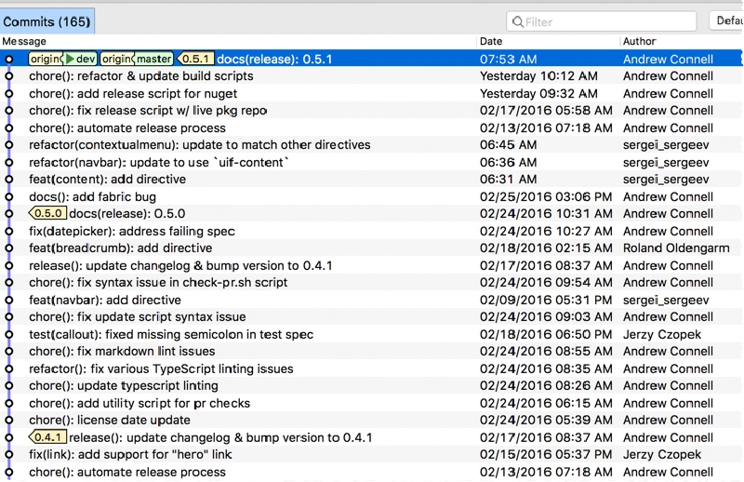Select 'chore(): fix release script w/ live pkg repo'
The width and height of the screenshot is (744, 482).
coord(148,110)
